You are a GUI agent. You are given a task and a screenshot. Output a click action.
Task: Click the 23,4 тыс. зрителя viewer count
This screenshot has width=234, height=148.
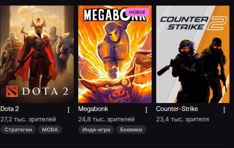(x=183, y=119)
